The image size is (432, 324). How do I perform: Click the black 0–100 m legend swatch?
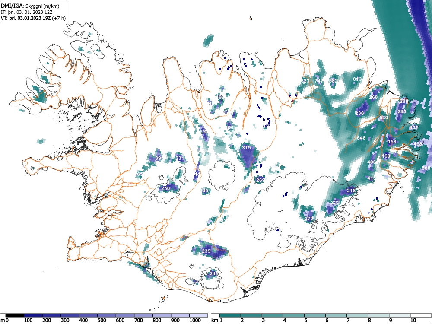pyautogui.click(x=15, y=315)
